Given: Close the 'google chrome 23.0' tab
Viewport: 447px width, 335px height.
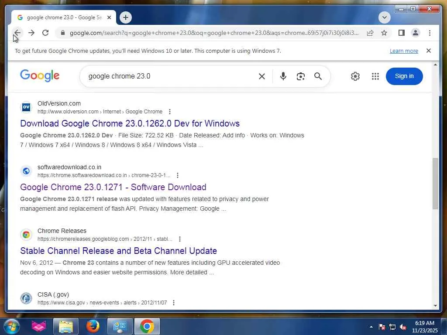Looking at the screenshot, I should pos(109,17).
